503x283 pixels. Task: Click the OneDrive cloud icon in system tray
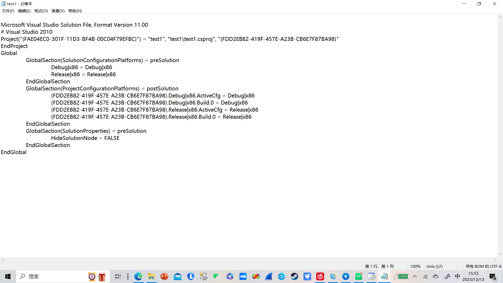click(x=436, y=276)
